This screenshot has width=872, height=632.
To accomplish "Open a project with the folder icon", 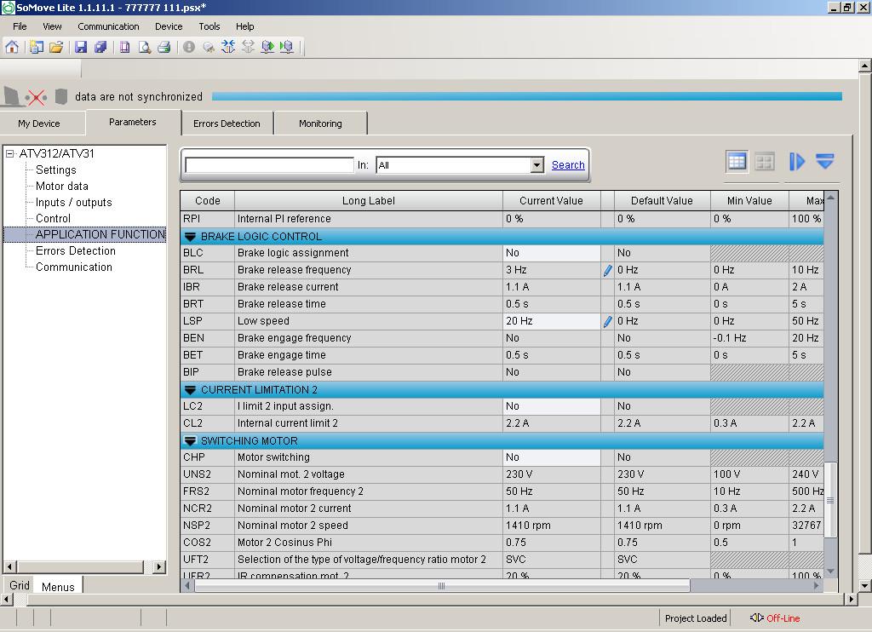I will 56,48.
